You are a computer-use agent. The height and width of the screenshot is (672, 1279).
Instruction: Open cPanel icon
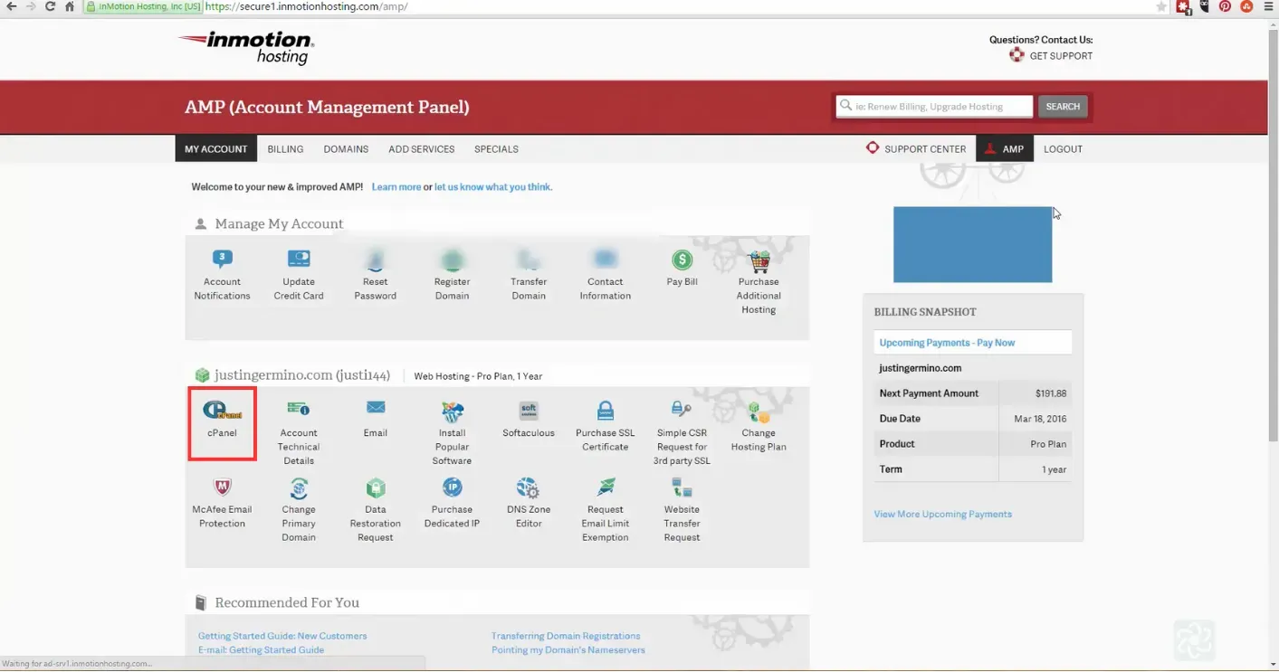click(x=222, y=411)
